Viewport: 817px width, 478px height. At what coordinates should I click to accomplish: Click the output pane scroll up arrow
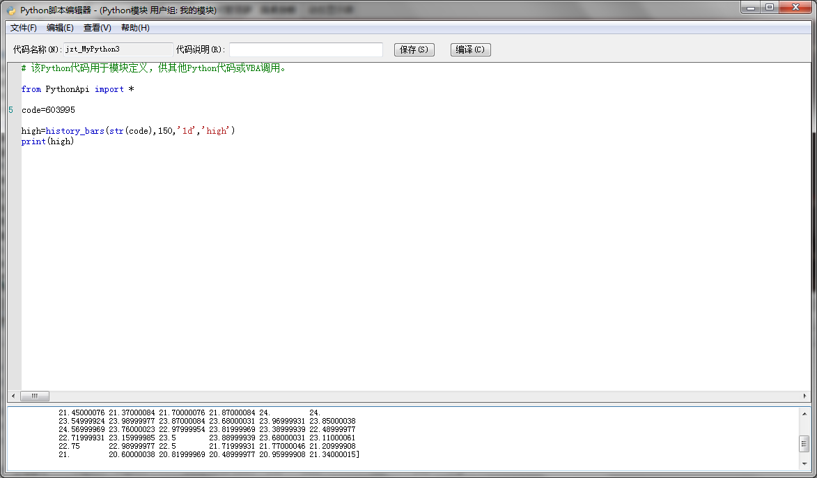coord(804,414)
